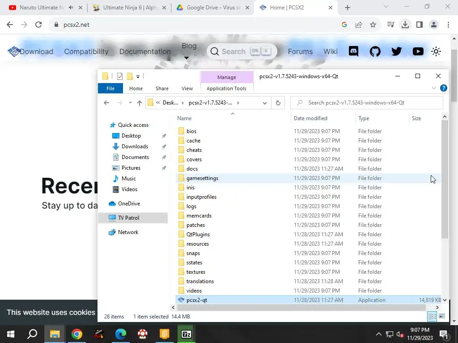The height and width of the screenshot is (343, 458).
Task: Open the GitHub icon link
Action: (375, 51)
